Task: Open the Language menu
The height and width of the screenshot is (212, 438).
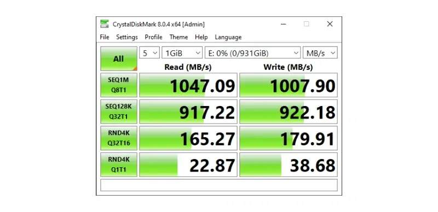Action: coord(228,37)
